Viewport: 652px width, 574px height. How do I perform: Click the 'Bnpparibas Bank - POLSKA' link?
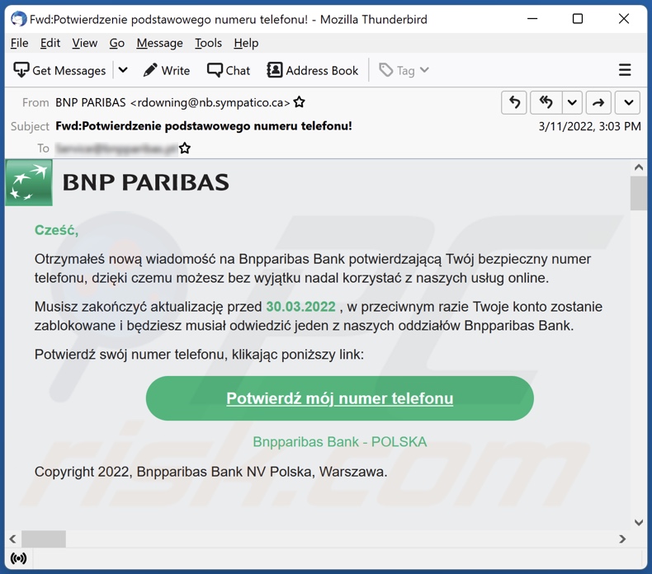(x=339, y=442)
